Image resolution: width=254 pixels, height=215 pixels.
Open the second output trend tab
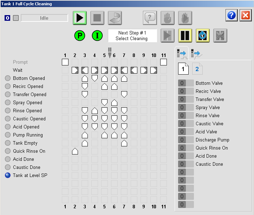[x=195, y=53]
